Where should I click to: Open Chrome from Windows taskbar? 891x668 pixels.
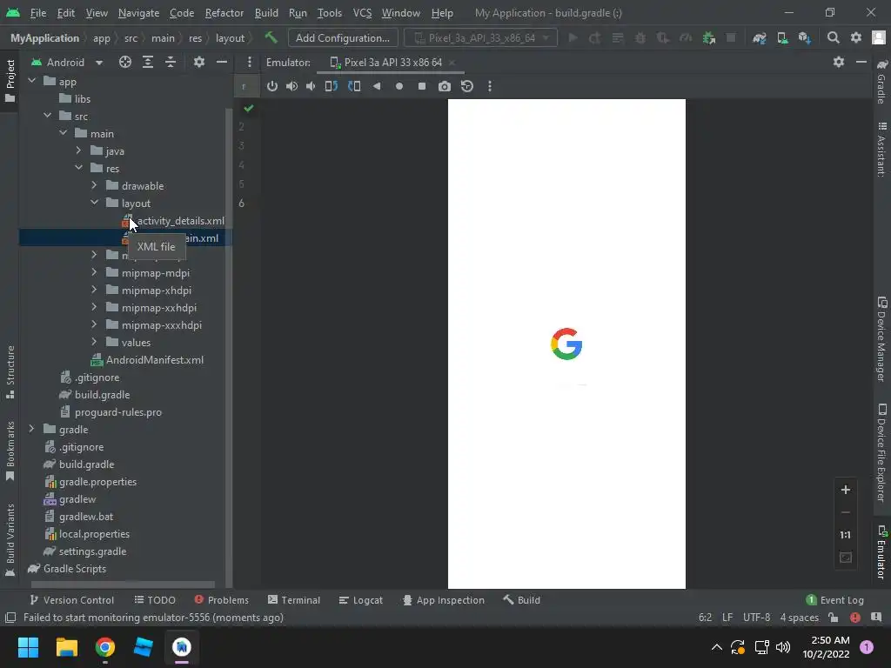105,647
